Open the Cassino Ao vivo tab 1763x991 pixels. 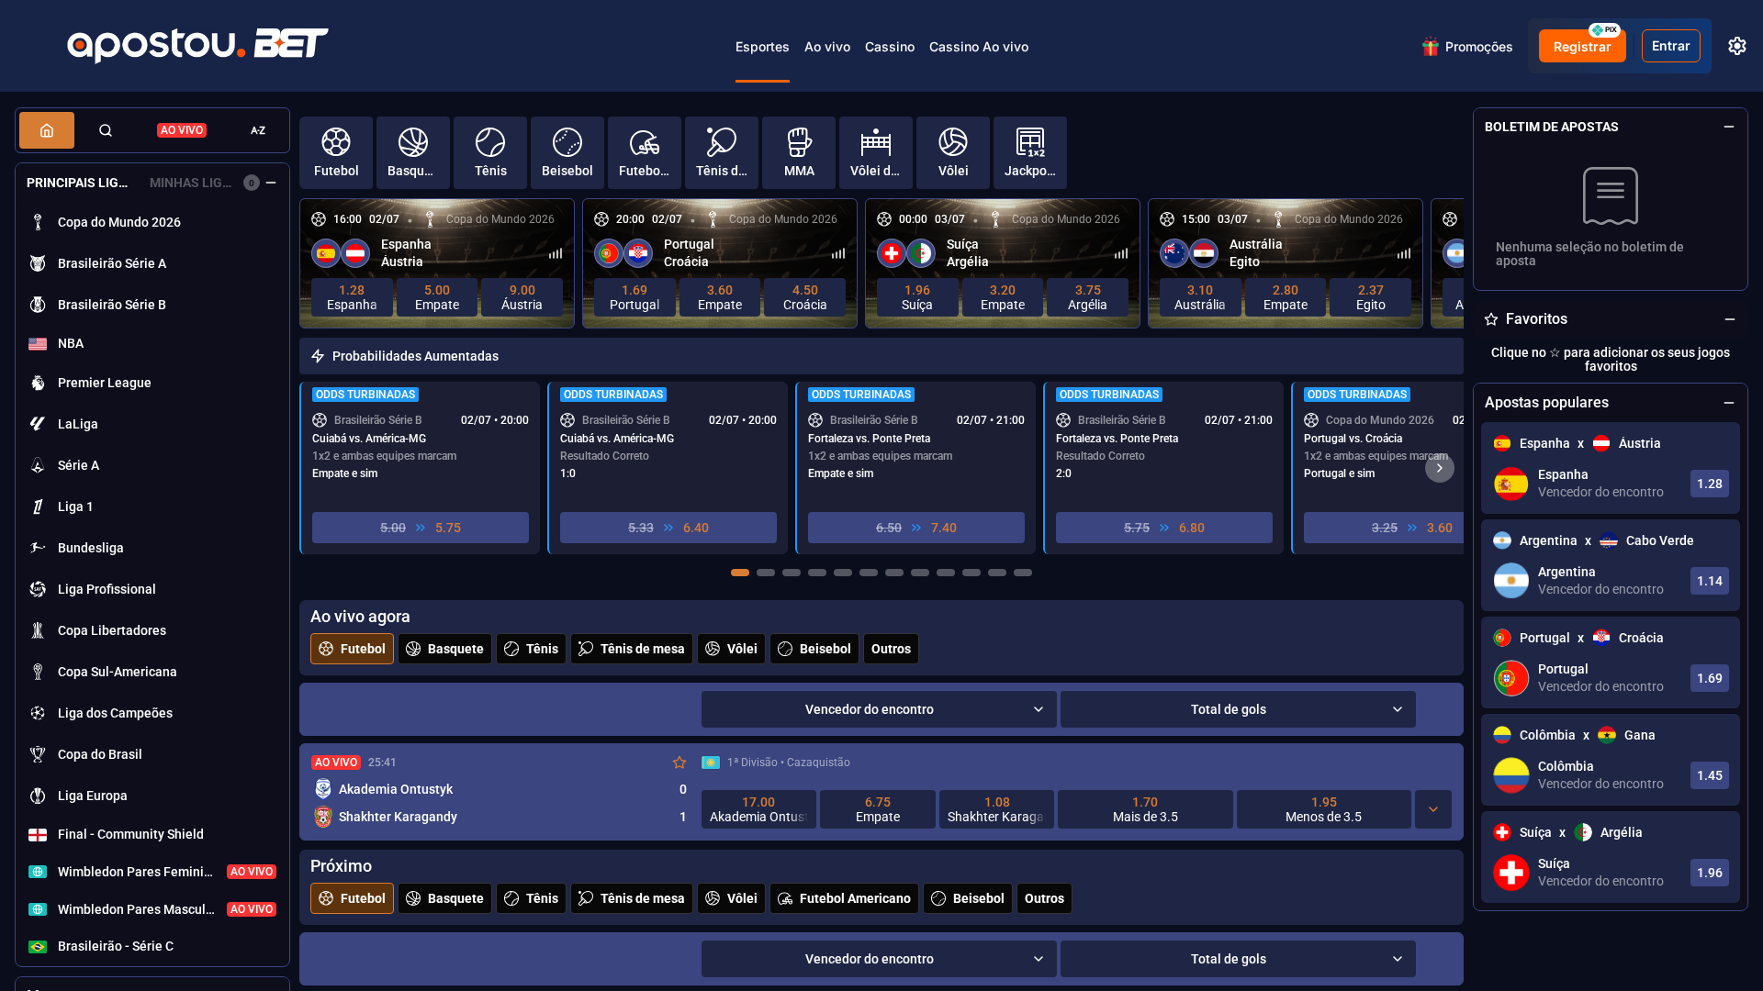point(979,47)
